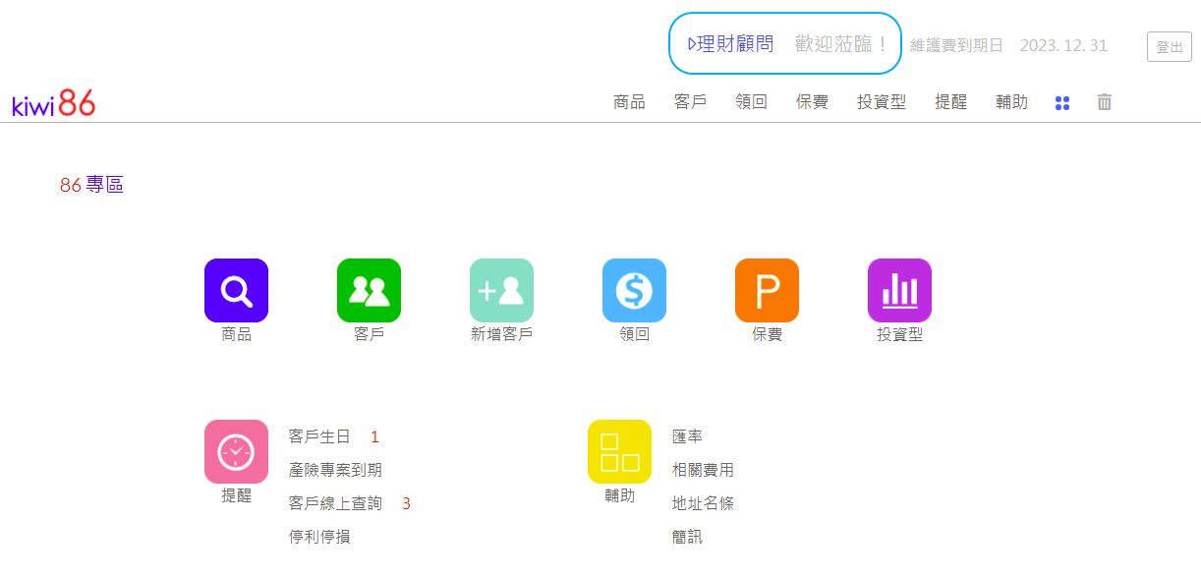The width and height of the screenshot is (1201, 578).
Task: Click the count 3 beside 客戶線上查詢
Action: tap(406, 503)
